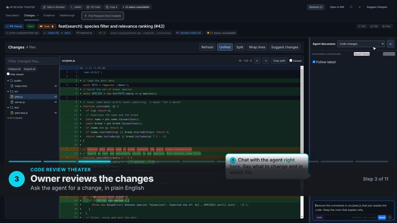Click the codex/42 → main branch chip
Viewport: 397px width, 223px height.
[x=57, y=33]
